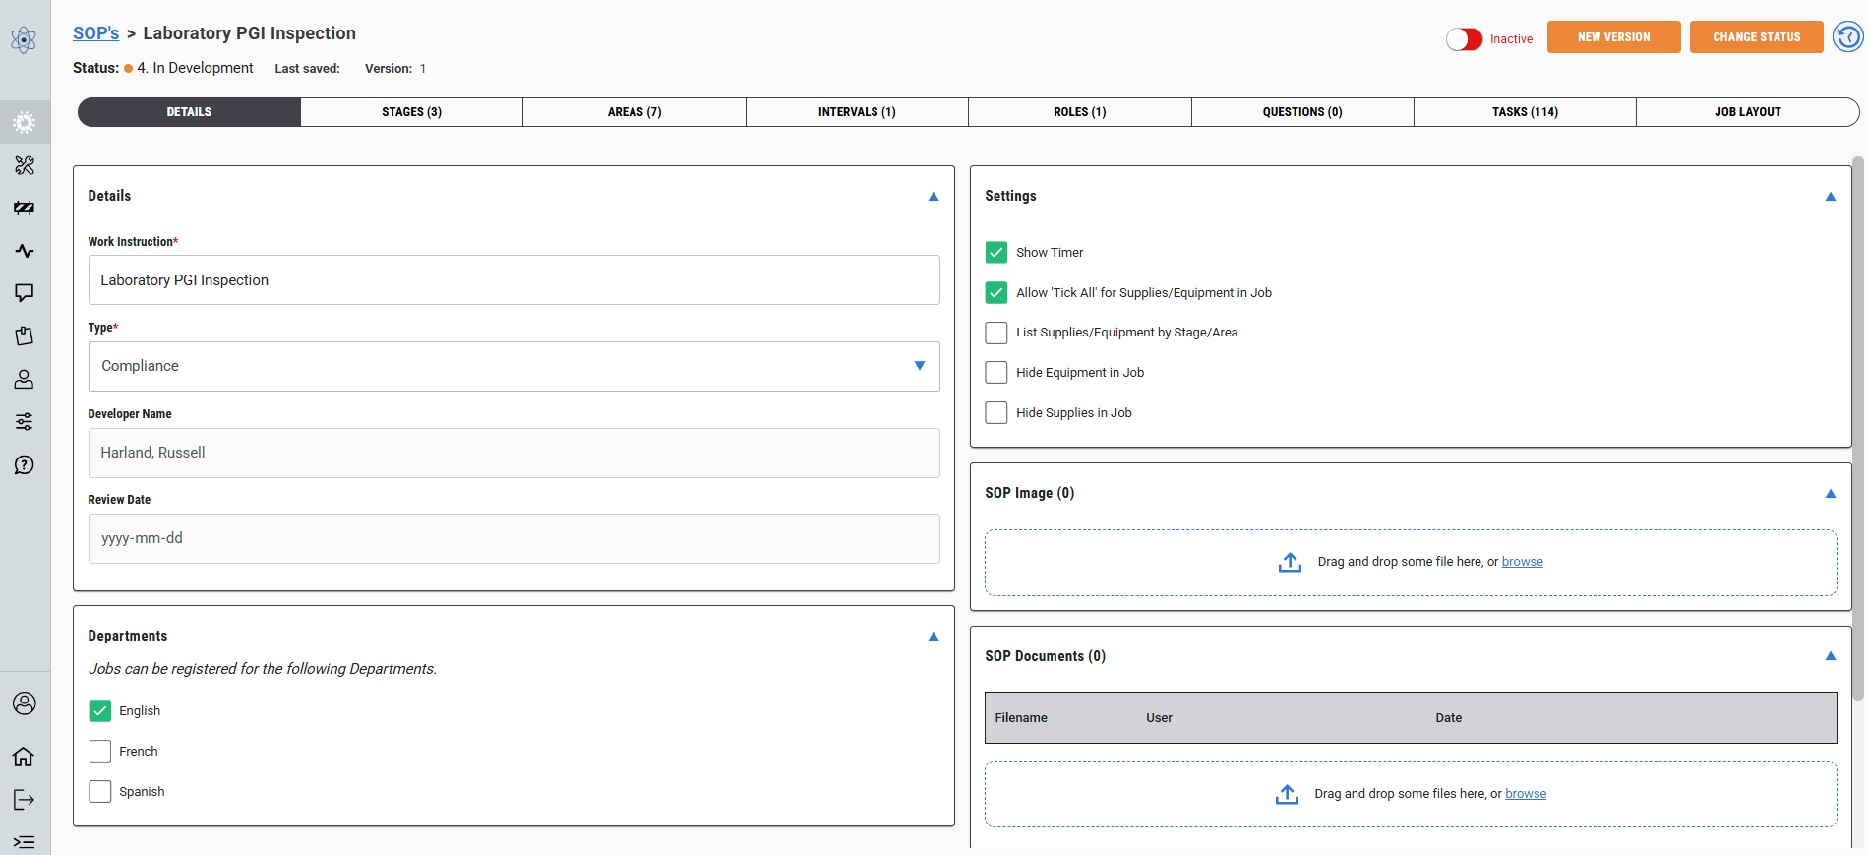Switch to the Tasks (114) tab

[1524, 112]
